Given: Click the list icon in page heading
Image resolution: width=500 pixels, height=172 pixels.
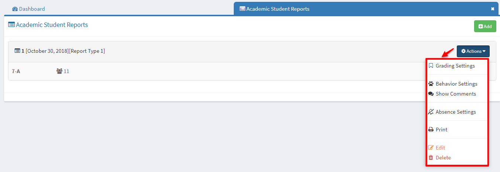Looking at the screenshot, I should pos(11,25).
